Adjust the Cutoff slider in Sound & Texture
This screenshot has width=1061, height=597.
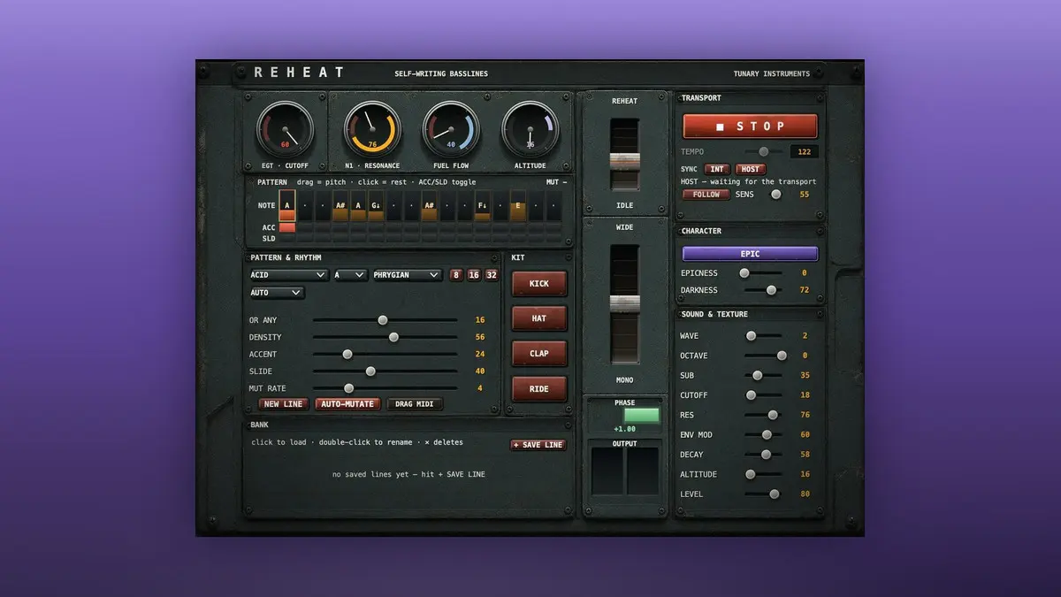click(x=764, y=395)
